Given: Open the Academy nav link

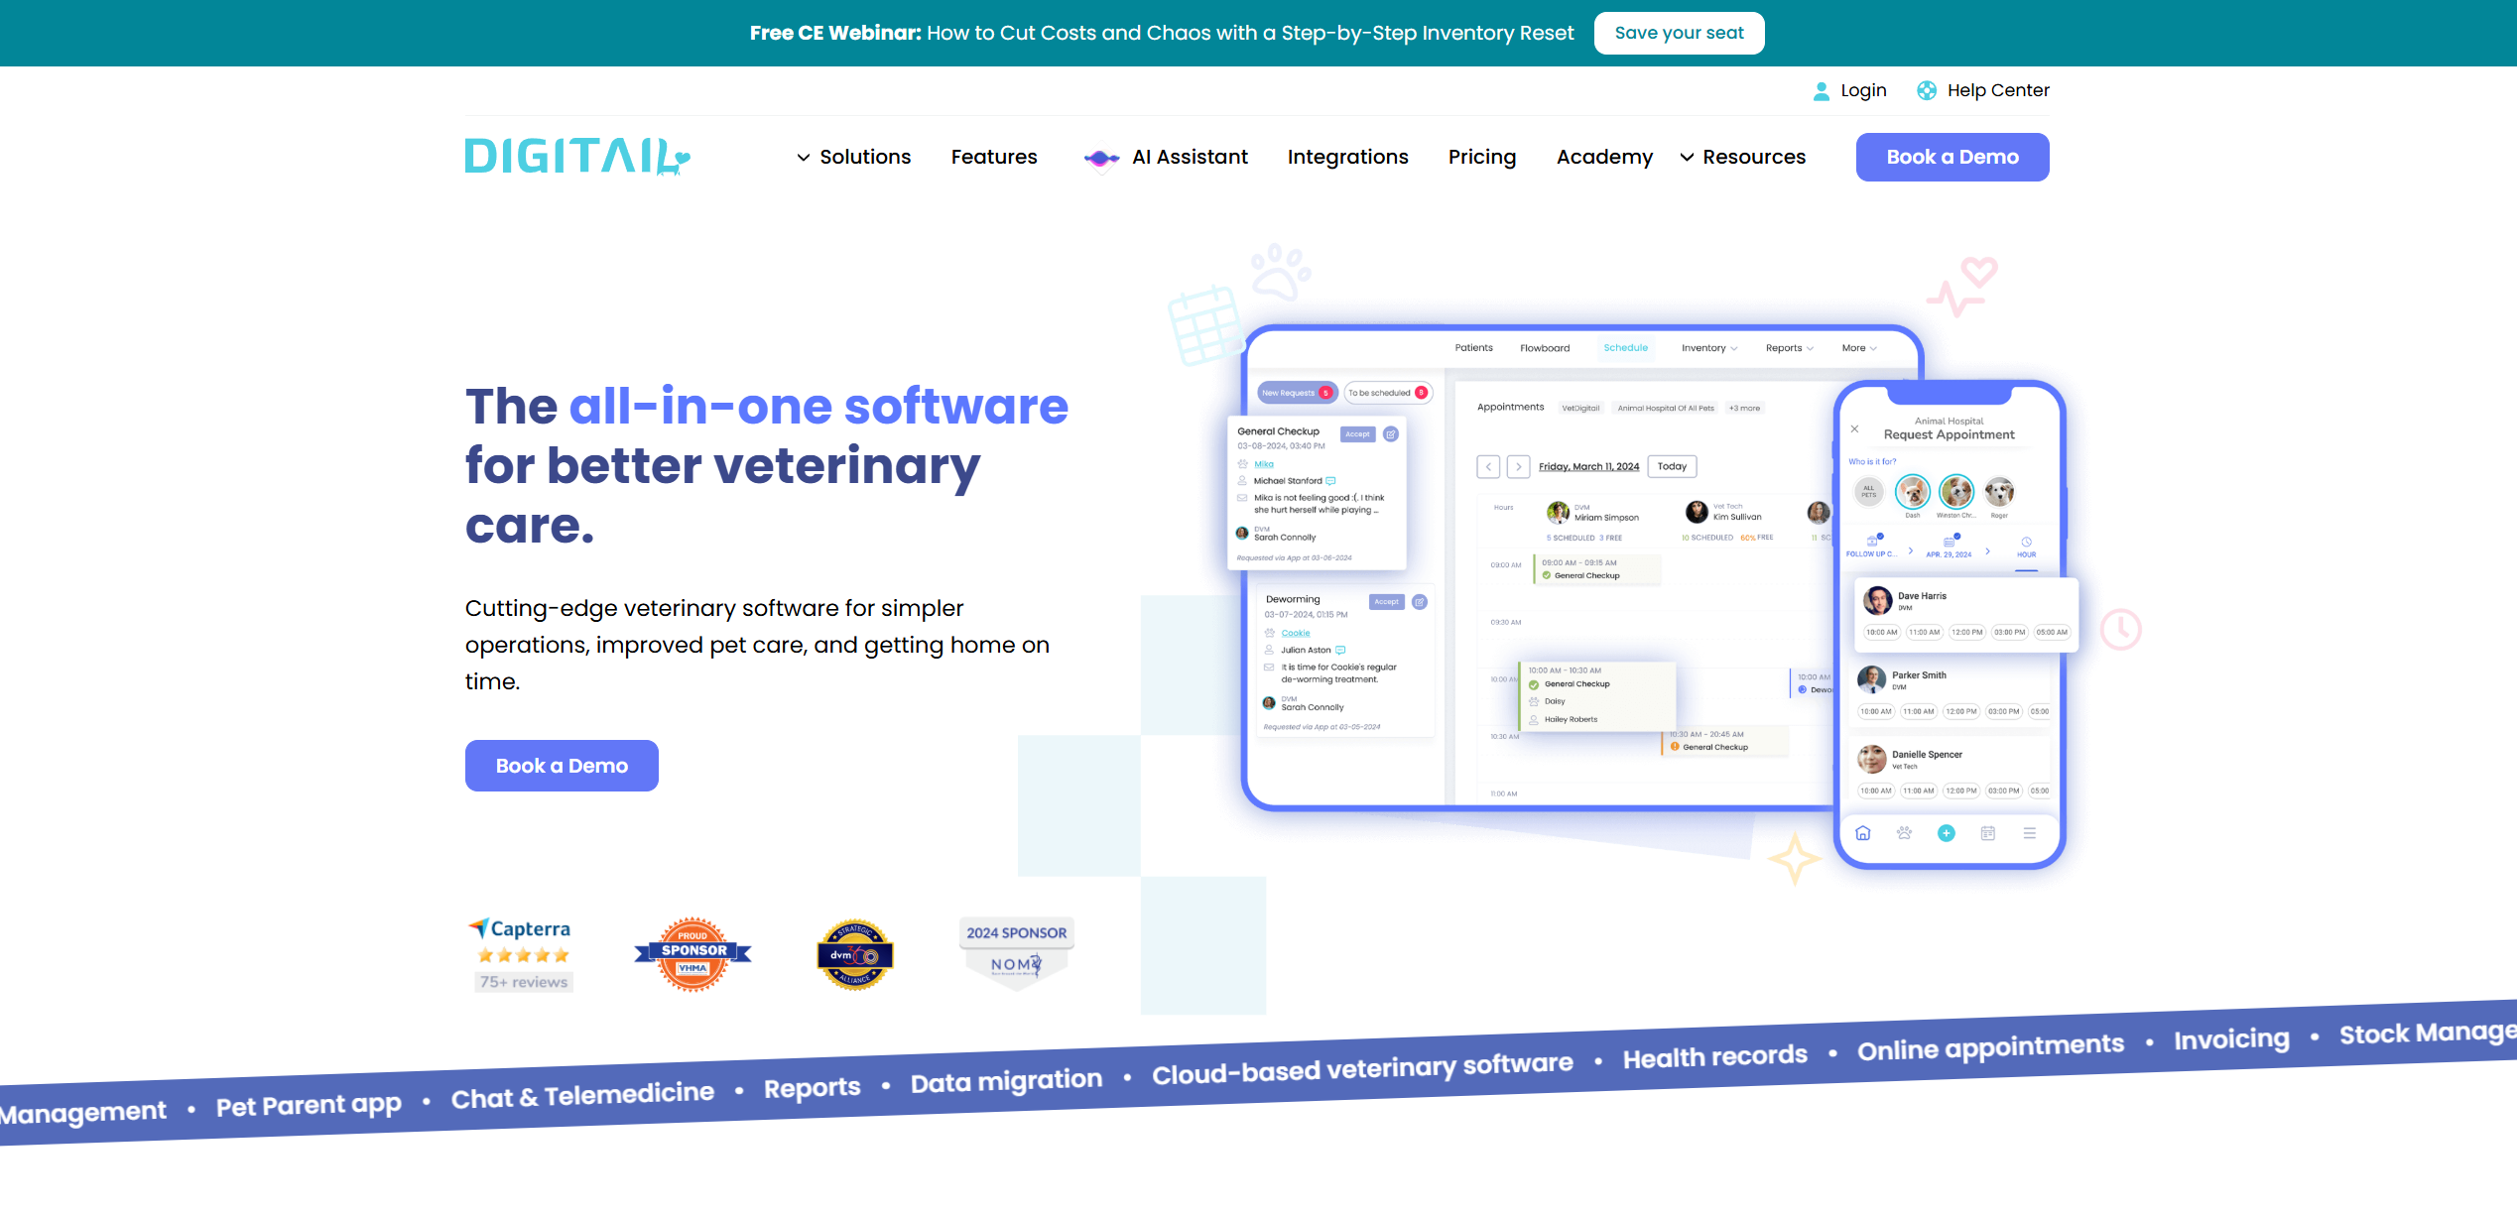Looking at the screenshot, I should [1604, 157].
